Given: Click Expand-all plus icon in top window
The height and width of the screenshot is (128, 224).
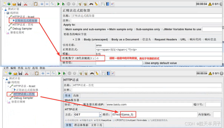Looking at the screenshot, I should coord(42,4).
